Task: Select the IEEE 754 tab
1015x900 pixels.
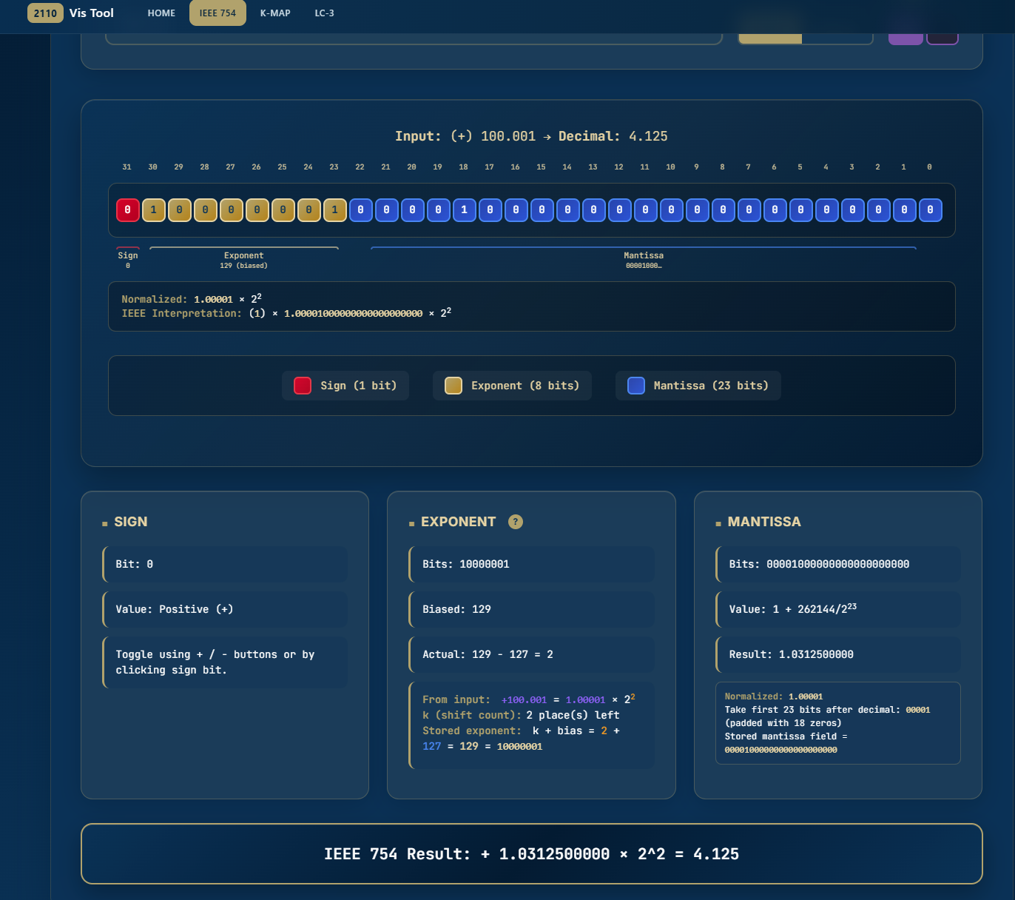Action: pyautogui.click(x=217, y=13)
